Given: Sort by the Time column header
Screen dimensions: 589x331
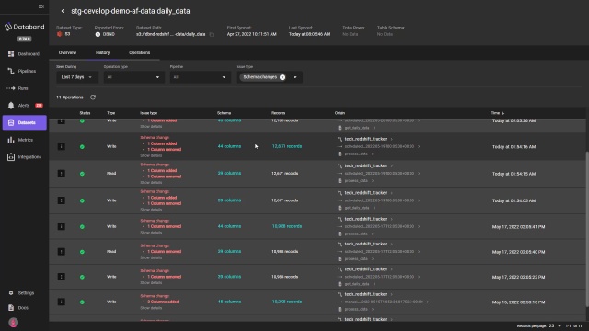Looking at the screenshot, I should point(498,113).
